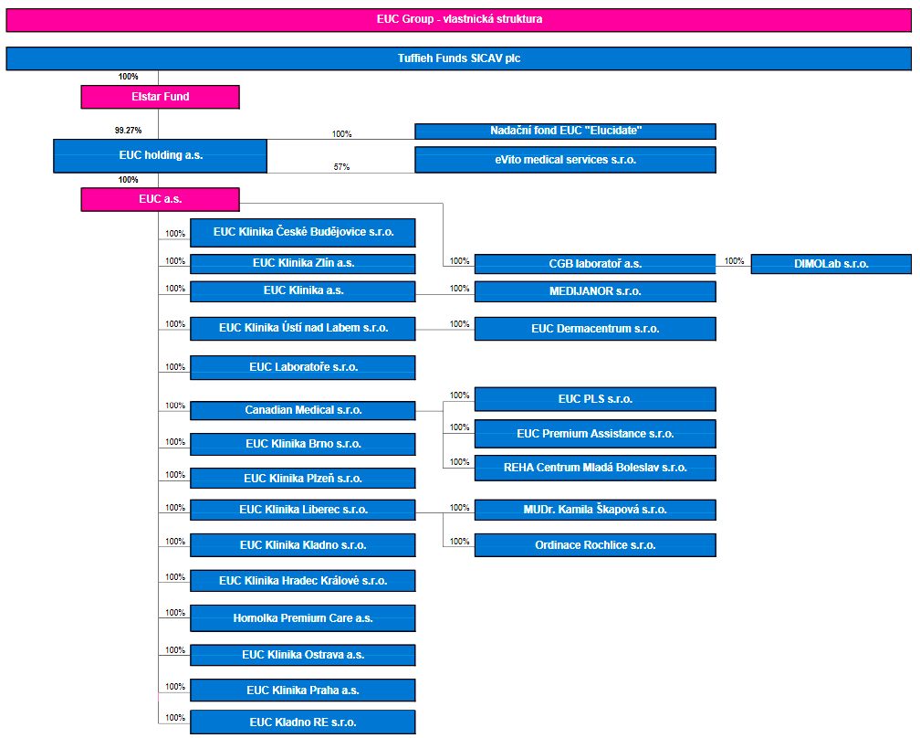Click the 100% label left of EUC Laboratoře
This screenshot has height=738, width=920.
(x=175, y=366)
